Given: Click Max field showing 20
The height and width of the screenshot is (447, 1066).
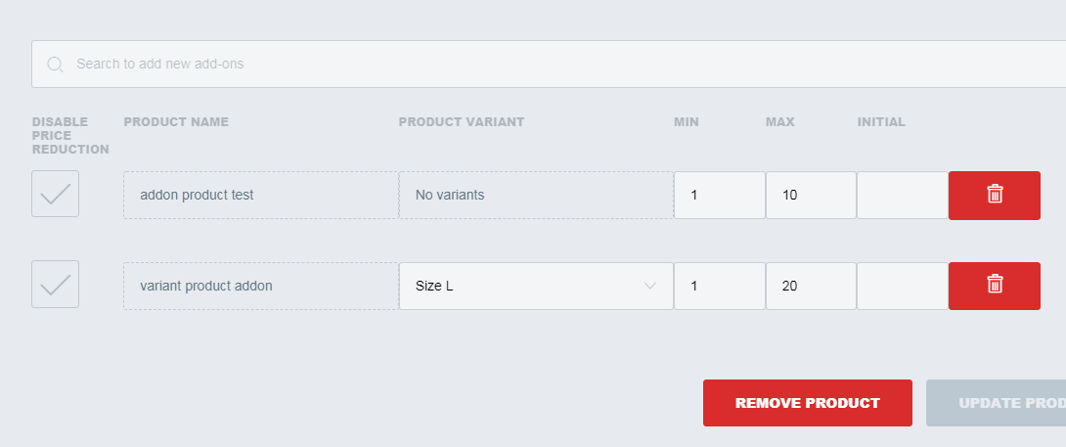Looking at the screenshot, I should [x=811, y=286].
